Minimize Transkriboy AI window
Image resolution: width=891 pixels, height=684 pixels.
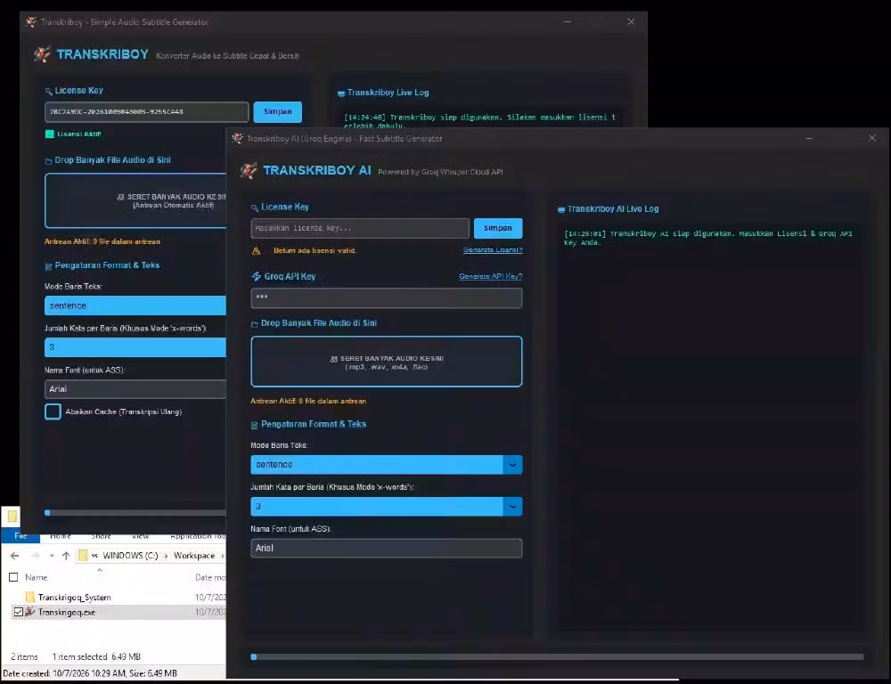[x=809, y=138]
